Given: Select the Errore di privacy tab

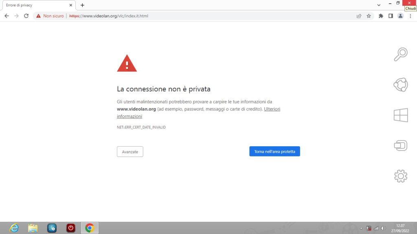Looking at the screenshot, I should (x=39, y=5).
